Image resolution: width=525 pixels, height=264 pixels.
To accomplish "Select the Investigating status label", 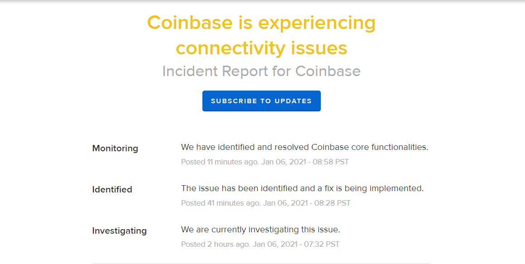I will (119, 231).
